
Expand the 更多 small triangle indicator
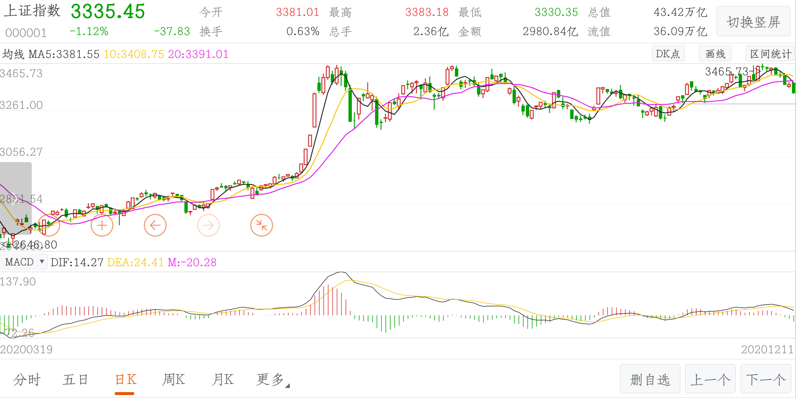tap(288, 385)
